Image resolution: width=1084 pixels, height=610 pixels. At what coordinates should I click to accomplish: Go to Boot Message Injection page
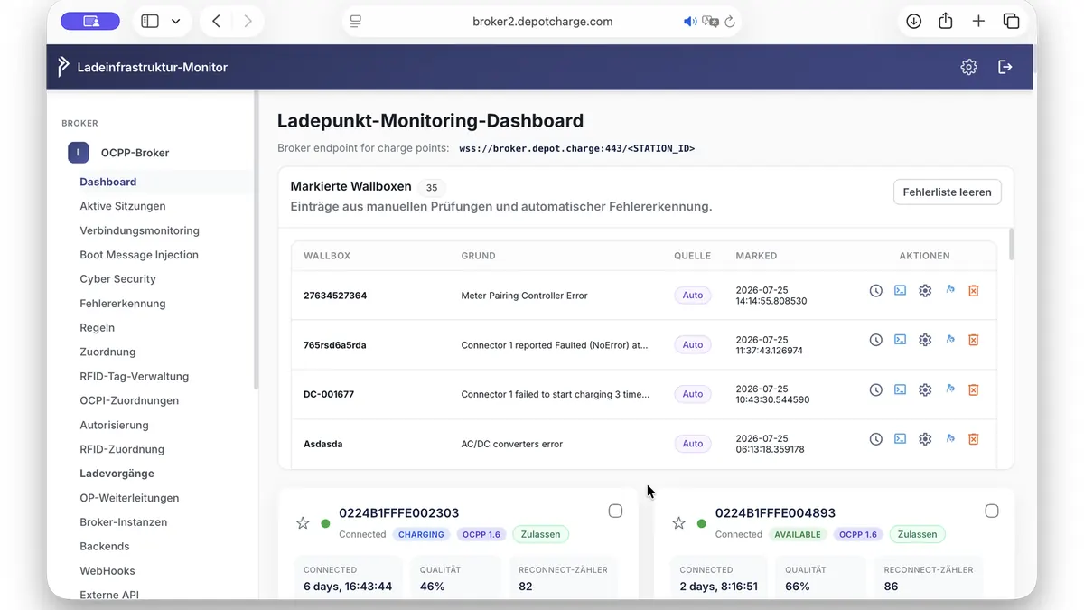139,255
